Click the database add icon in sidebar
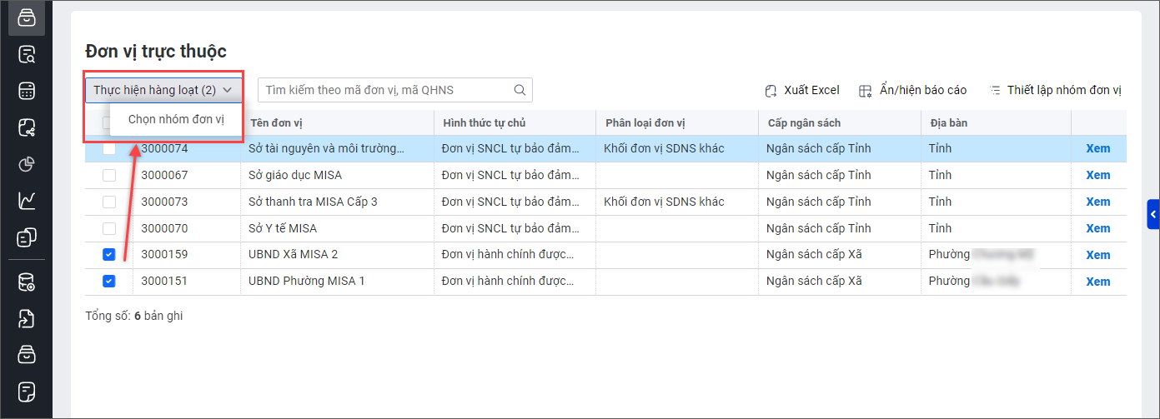This screenshot has width=1160, height=419. 27,282
